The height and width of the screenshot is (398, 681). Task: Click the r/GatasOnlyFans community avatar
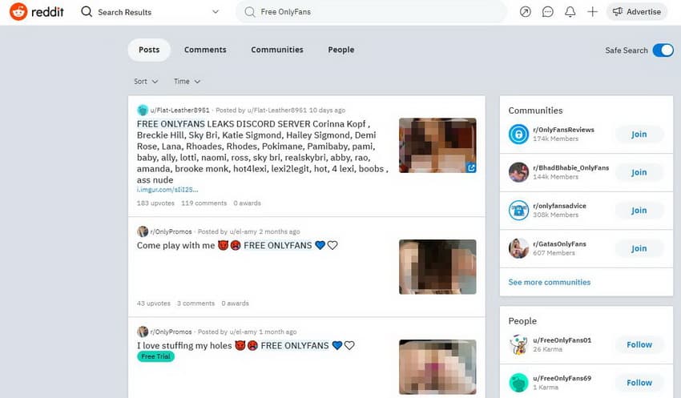[518, 248]
